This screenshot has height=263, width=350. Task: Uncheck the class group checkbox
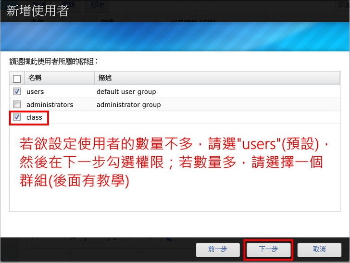pyautogui.click(x=17, y=117)
